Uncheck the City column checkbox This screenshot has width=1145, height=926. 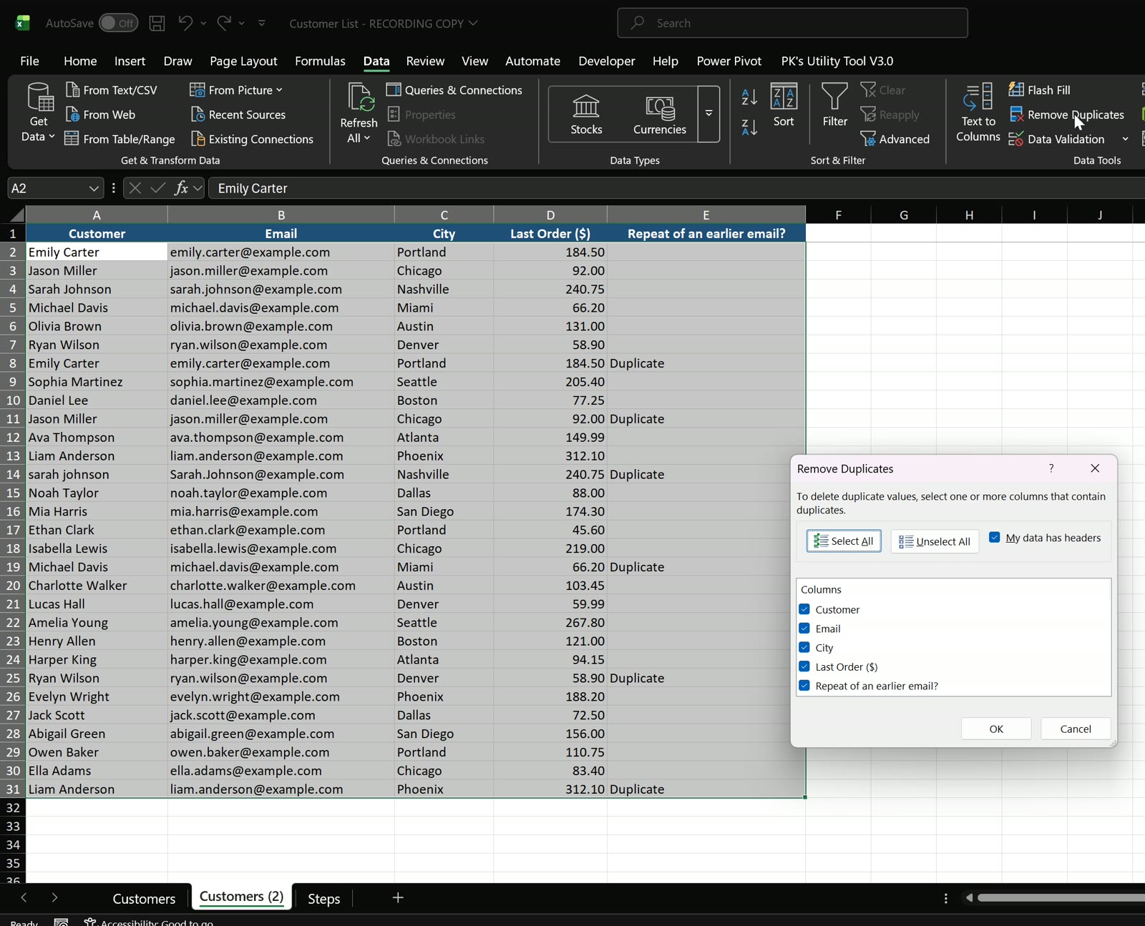point(804,647)
